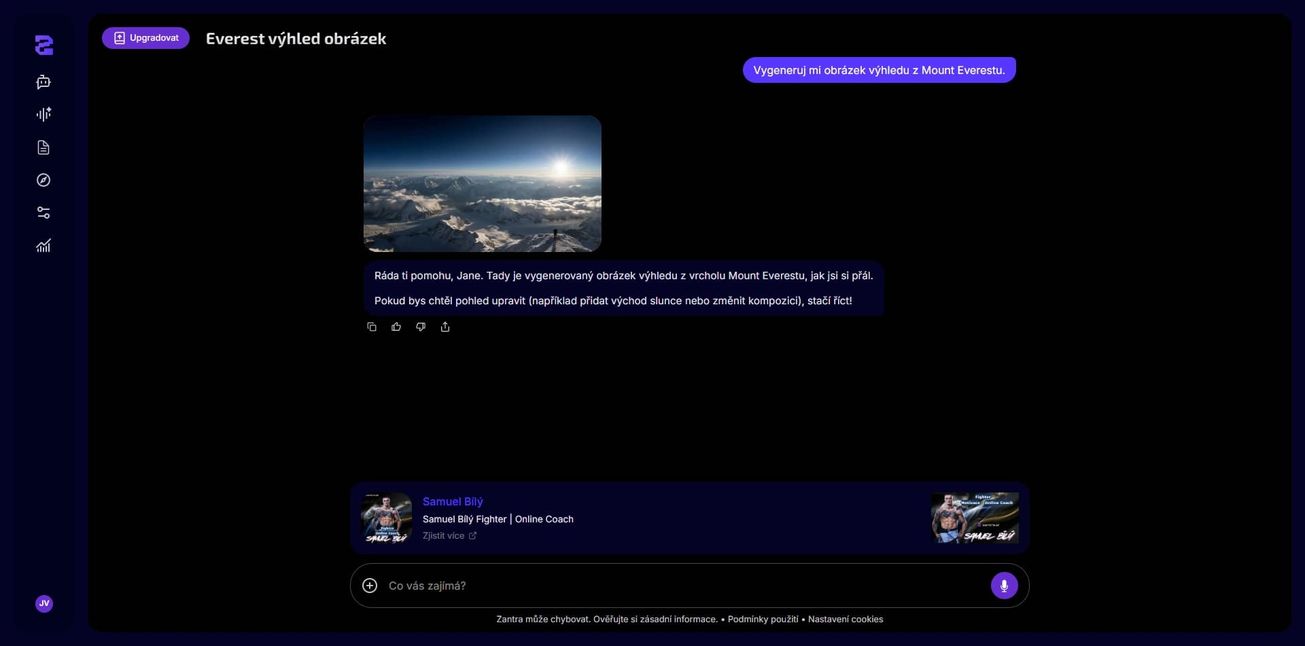The height and width of the screenshot is (646, 1305).
Task: Copy the assistant's response
Action: (x=372, y=327)
